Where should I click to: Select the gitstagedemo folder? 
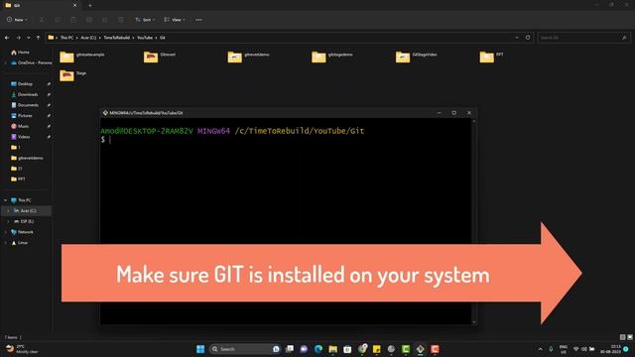332,57
